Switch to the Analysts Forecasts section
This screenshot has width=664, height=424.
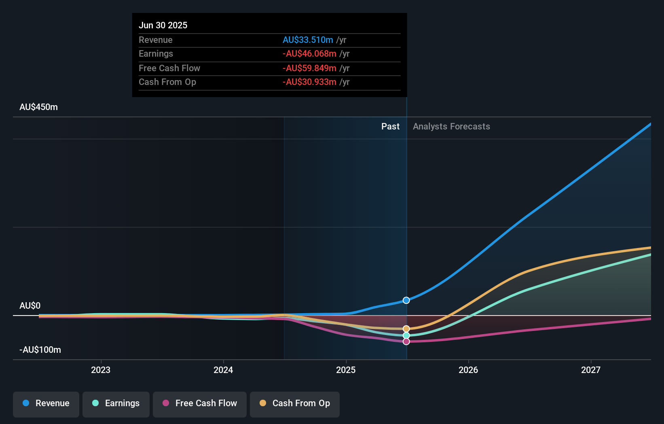[x=451, y=127]
